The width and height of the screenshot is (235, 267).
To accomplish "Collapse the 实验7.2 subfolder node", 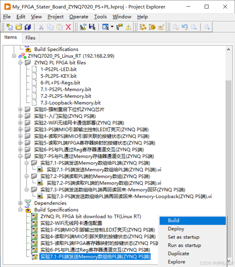I will 27,176.
